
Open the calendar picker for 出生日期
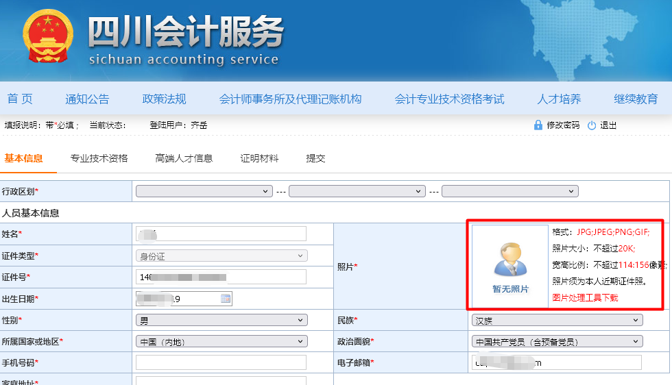pos(226,299)
